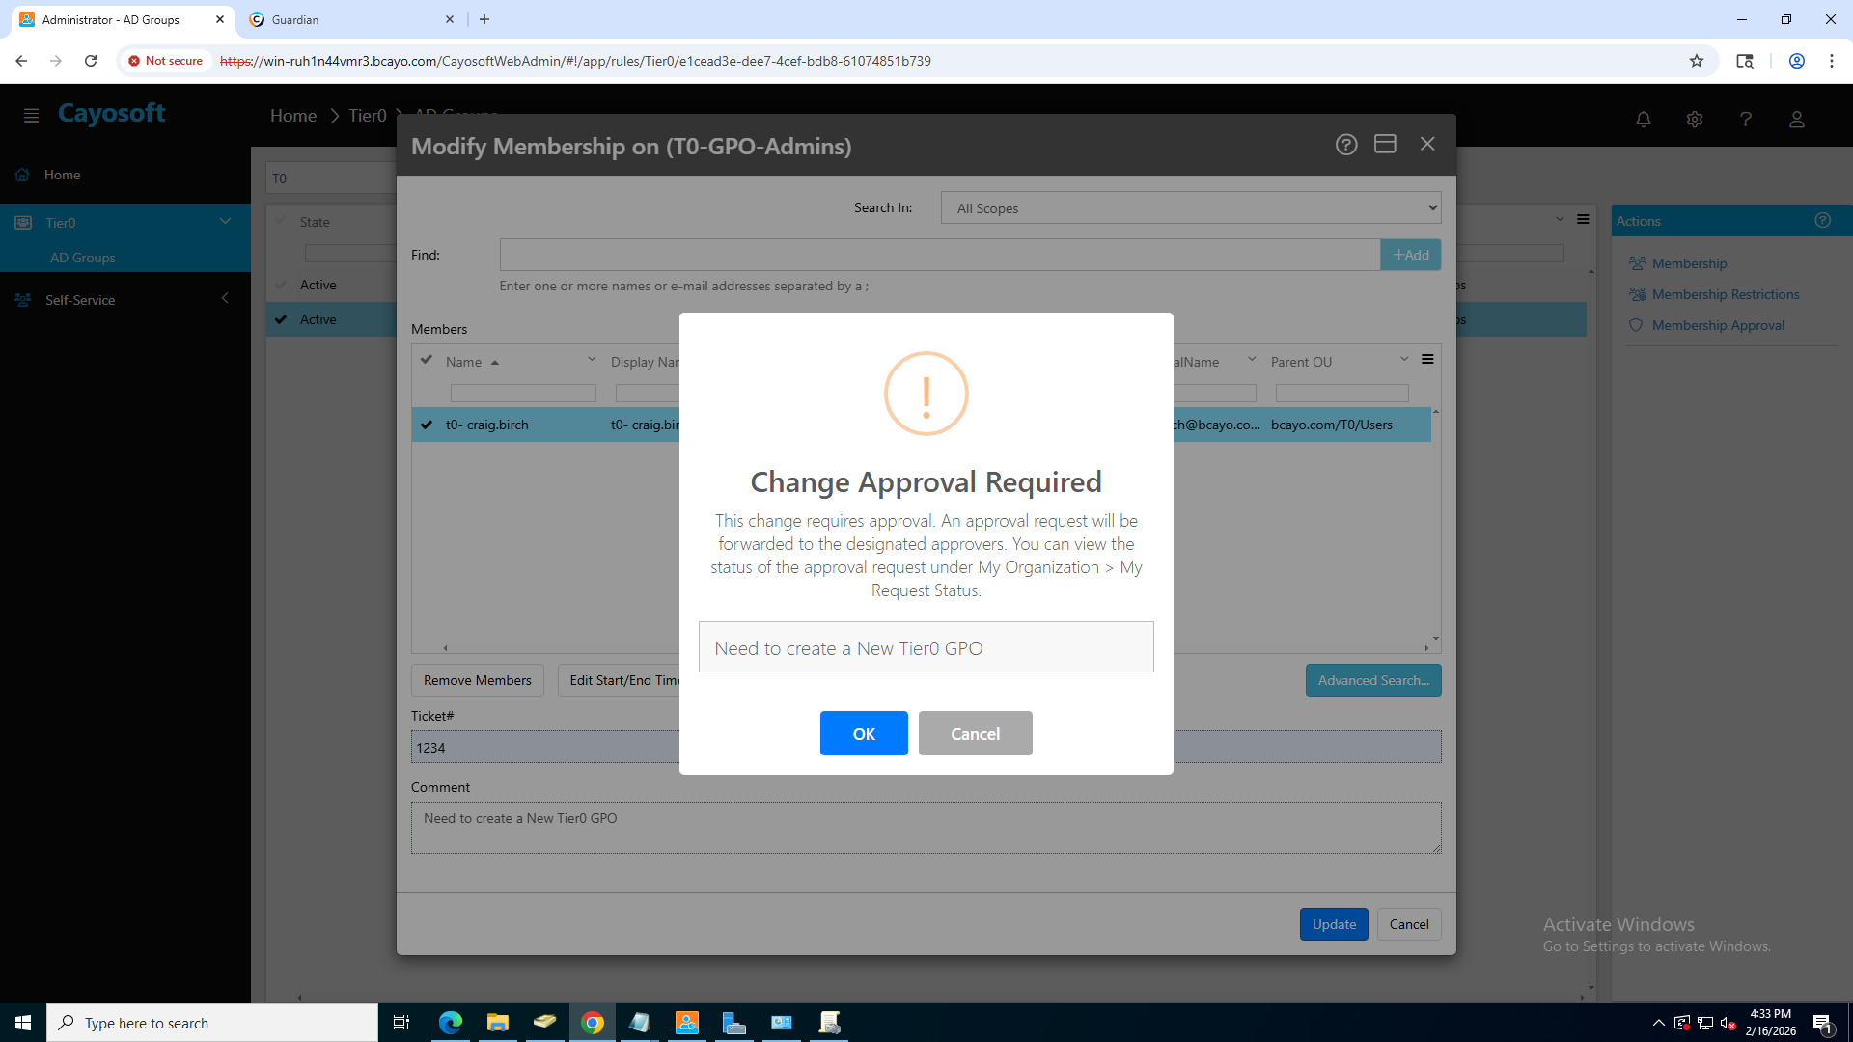
Task: Click the Actions panel help icon
Action: pyautogui.click(x=1822, y=220)
